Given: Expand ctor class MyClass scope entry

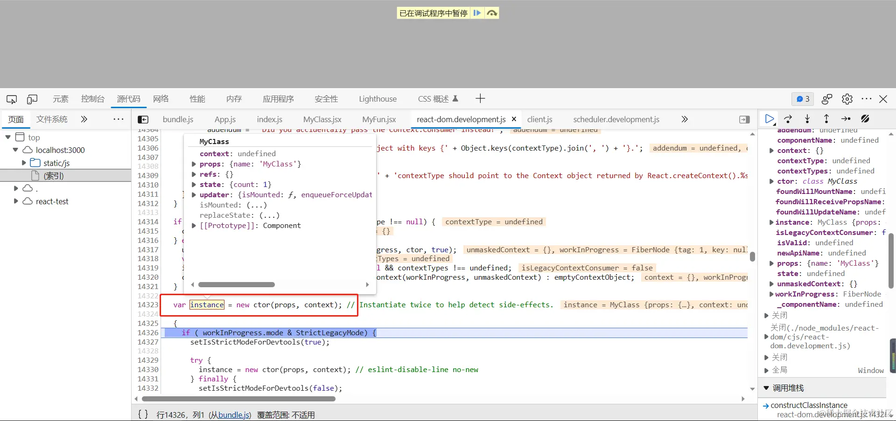Looking at the screenshot, I should 771,181.
